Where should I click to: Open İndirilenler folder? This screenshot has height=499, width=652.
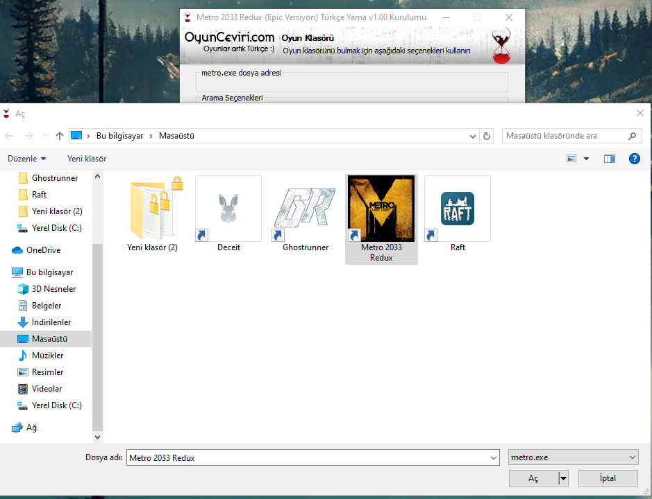[x=44, y=322]
